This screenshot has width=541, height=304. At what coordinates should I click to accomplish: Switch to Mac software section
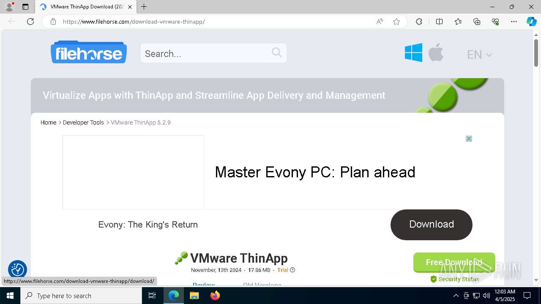[436, 52]
